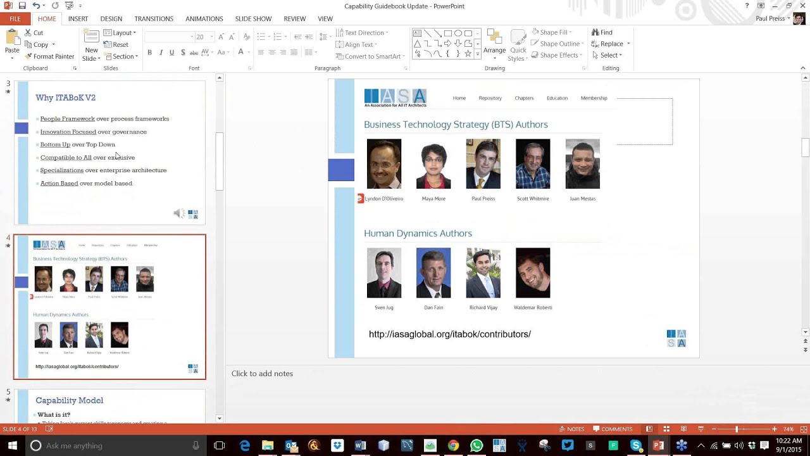810x456 pixels.
Task: Decrease the font size
Action: [x=231, y=37]
